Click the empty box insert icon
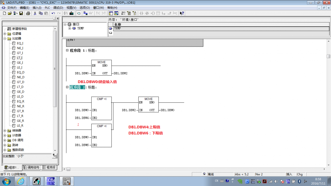 158,13
